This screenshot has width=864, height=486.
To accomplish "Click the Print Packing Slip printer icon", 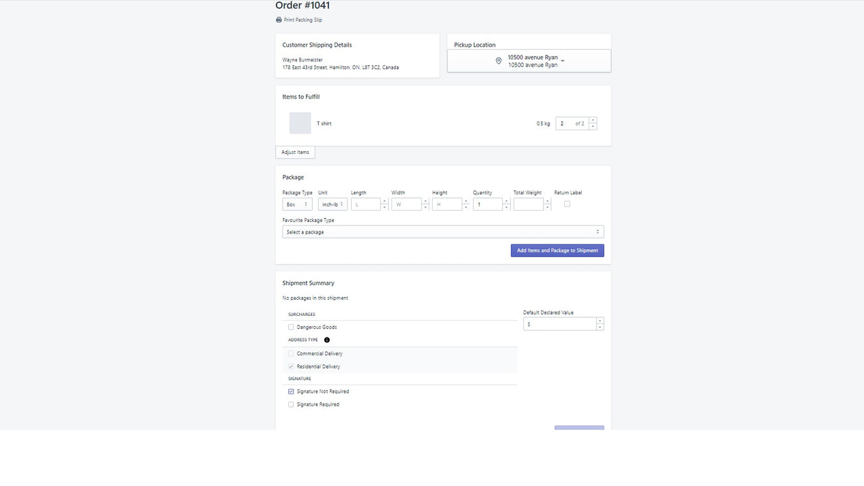I will (x=279, y=20).
